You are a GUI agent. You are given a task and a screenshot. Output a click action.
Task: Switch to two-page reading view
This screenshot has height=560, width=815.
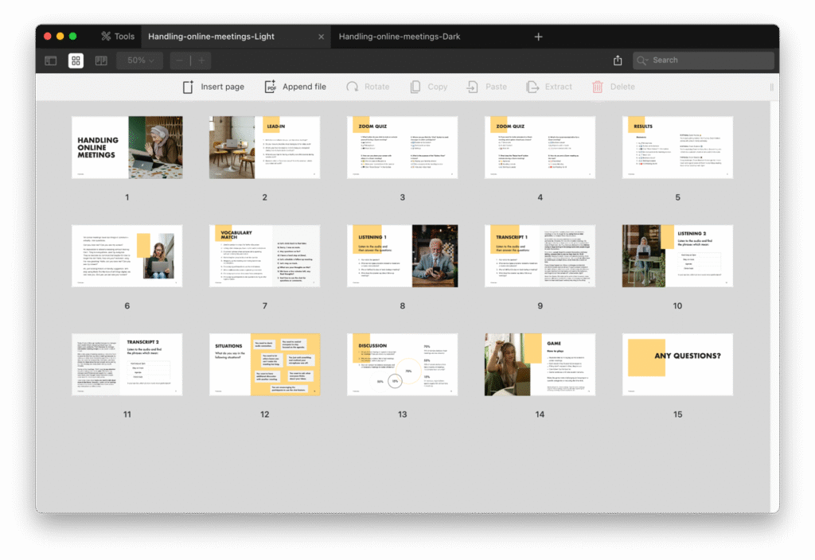click(x=101, y=60)
